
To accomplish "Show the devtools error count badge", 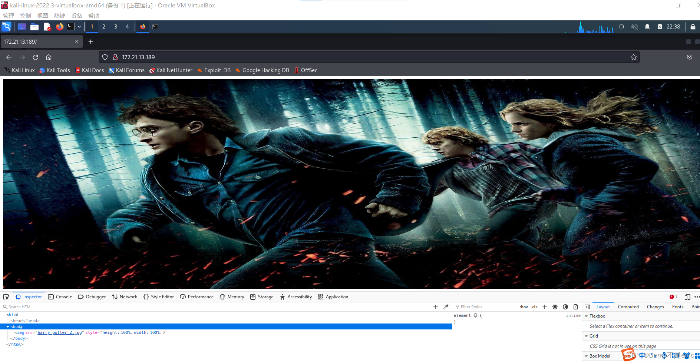I will coord(673,297).
